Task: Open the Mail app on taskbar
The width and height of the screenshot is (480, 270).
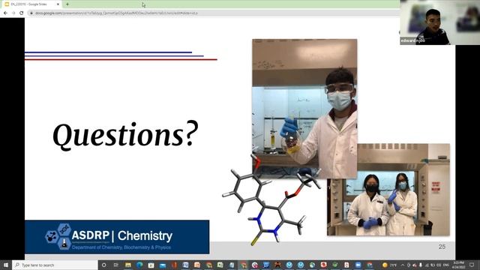Action: point(163,265)
